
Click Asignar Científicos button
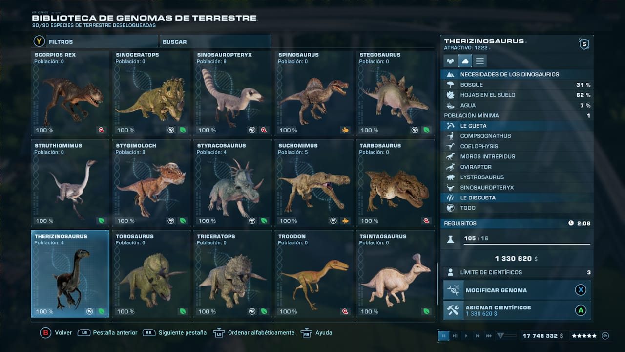pos(517,310)
